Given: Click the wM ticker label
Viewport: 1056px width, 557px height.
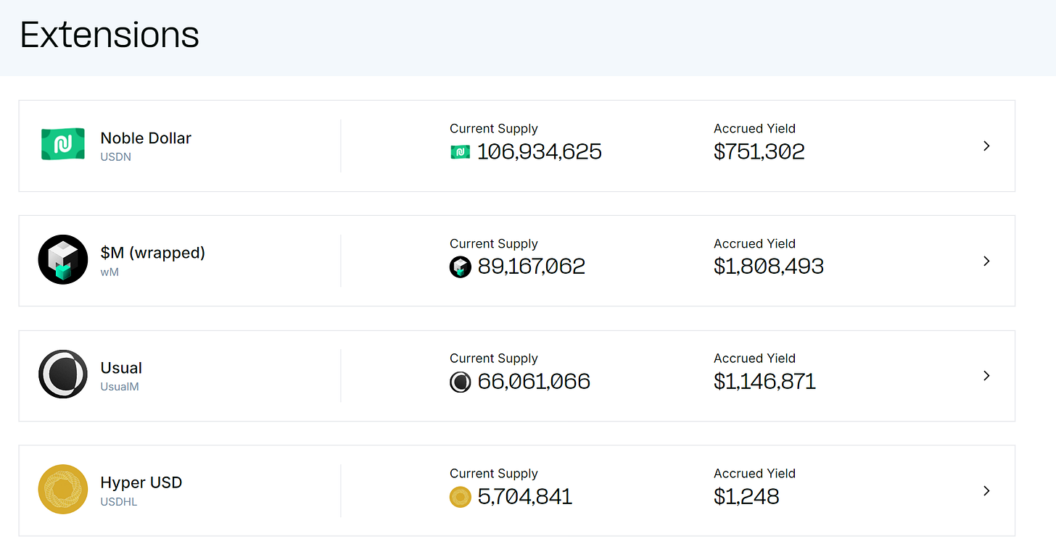Looking at the screenshot, I should tap(110, 272).
